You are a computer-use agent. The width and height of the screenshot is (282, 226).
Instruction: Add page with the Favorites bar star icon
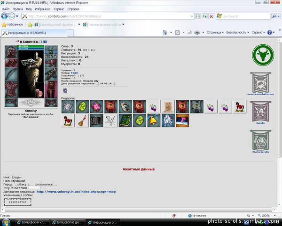pos(30,24)
